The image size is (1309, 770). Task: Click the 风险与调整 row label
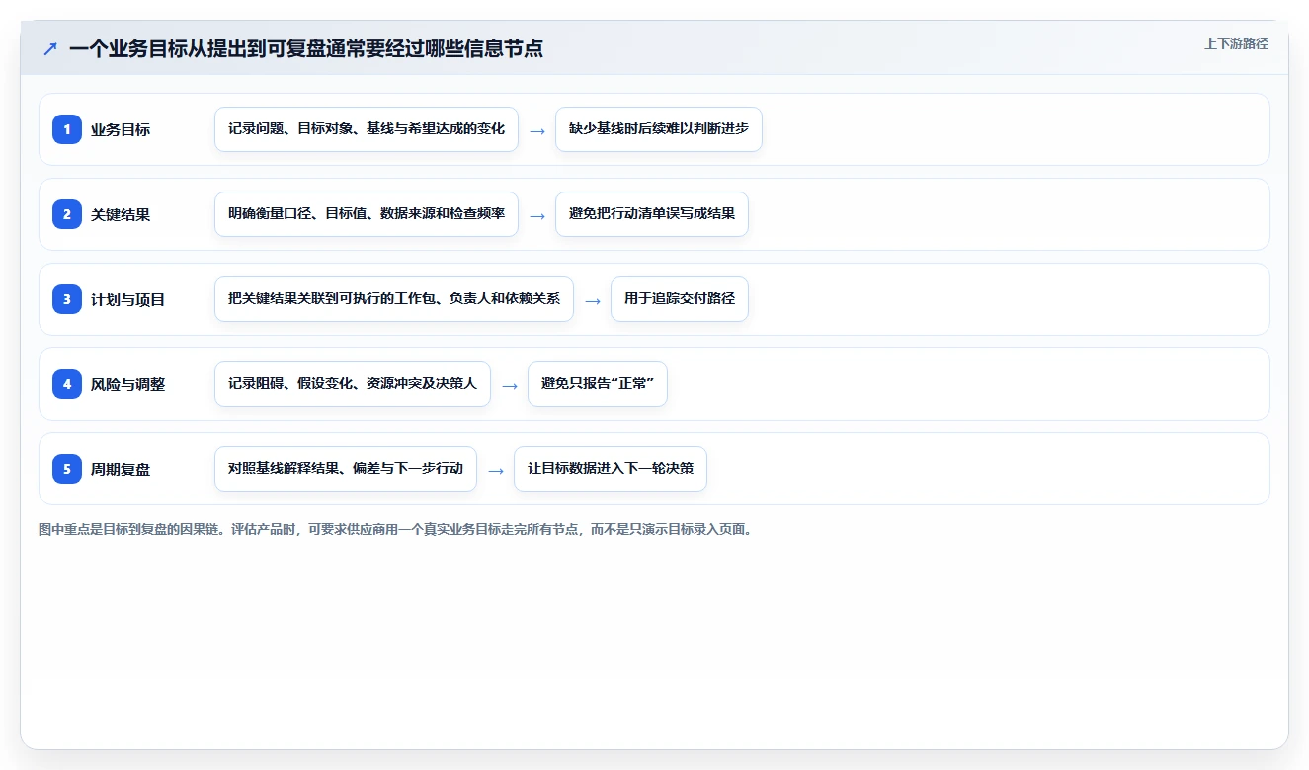point(127,384)
